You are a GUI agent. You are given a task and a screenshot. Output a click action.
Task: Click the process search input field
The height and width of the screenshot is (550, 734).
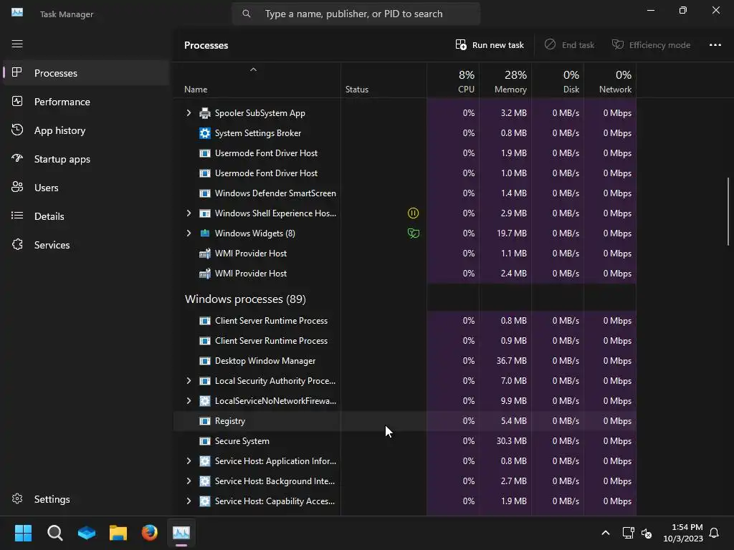(x=356, y=14)
